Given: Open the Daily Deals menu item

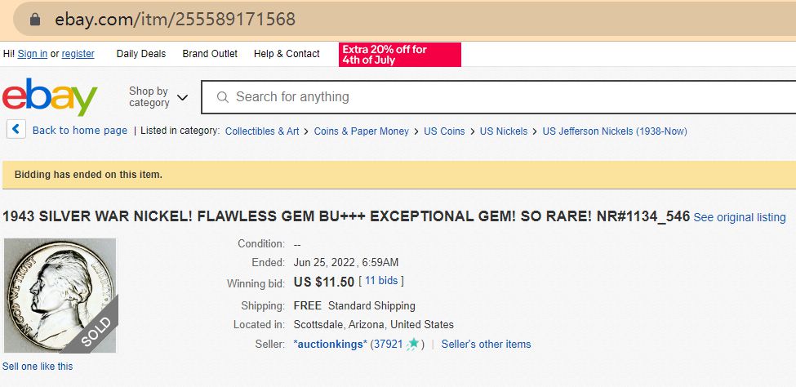Looking at the screenshot, I should 141,54.
